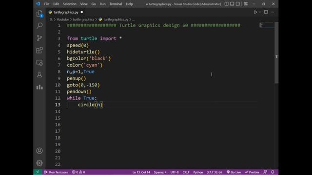Change indentation via Spaces: 4
This screenshot has width=312, height=175.
pyautogui.click(x=160, y=172)
